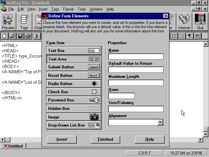Switch to the Untitled document tab
This screenshot has height=157, width=209.
[13, 146]
